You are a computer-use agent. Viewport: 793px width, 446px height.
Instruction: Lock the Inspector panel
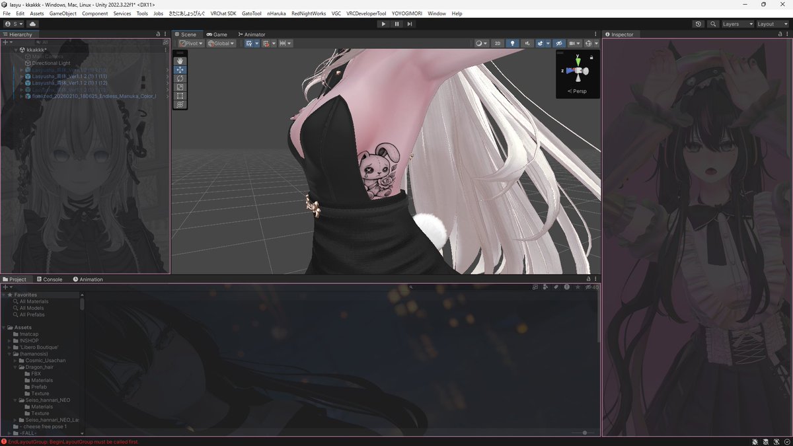point(780,34)
